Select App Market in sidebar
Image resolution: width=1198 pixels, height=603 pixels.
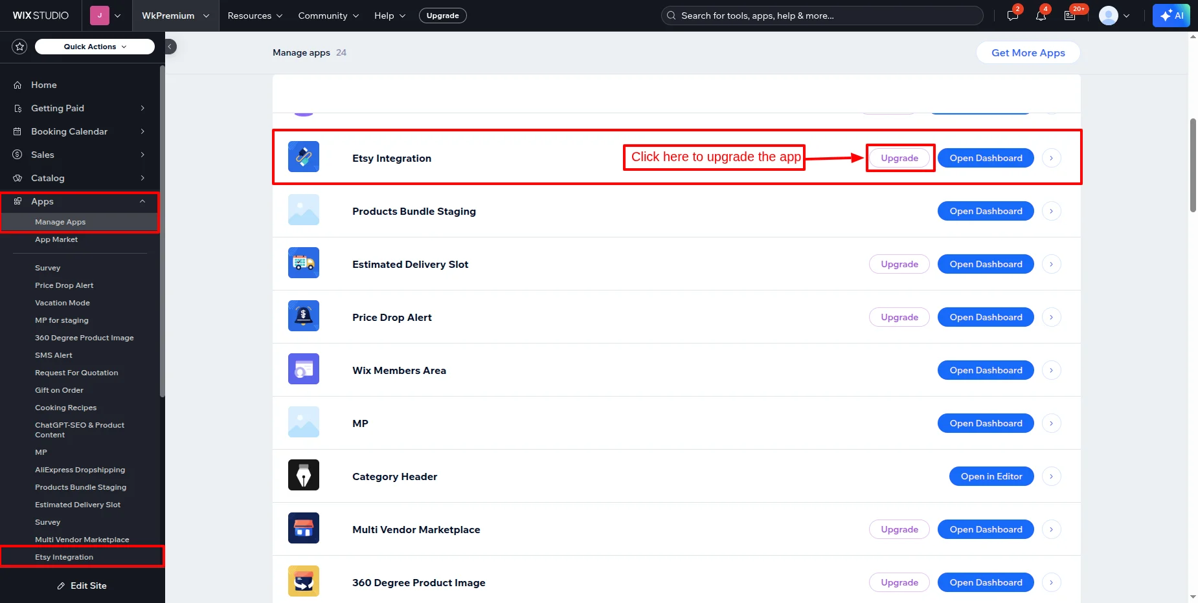pyautogui.click(x=56, y=239)
